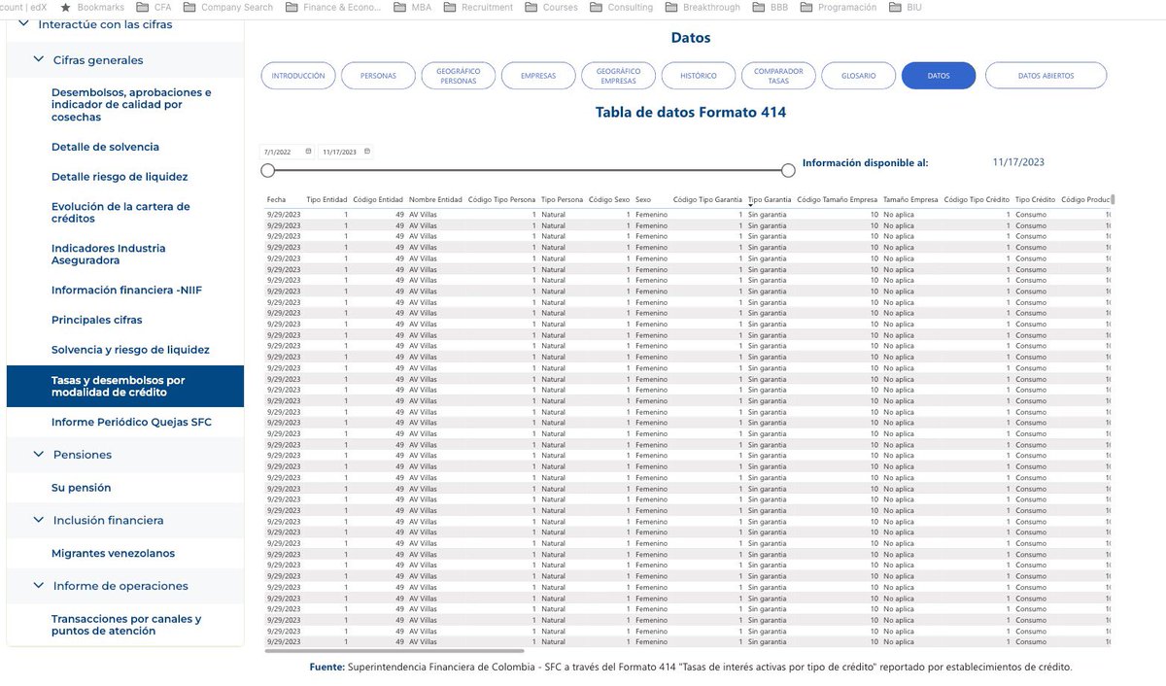Image resolution: width=1166 pixels, height=686 pixels.
Task: Sort by the Tipo Entidad column header
Action: (326, 199)
